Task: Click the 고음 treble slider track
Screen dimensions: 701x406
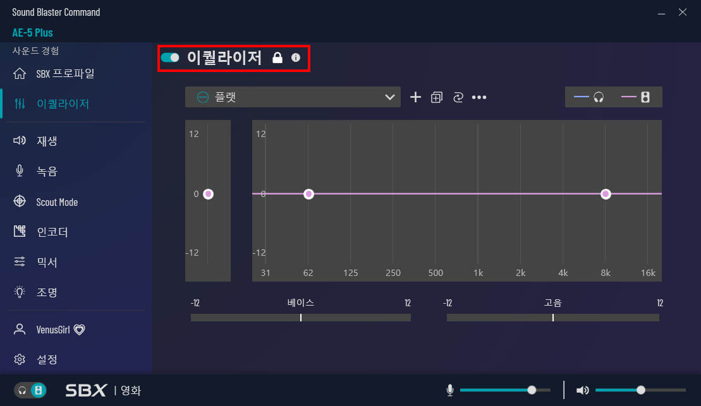Action: 553,318
